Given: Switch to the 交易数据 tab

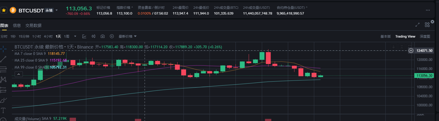Looking at the screenshot, I should (34, 25).
